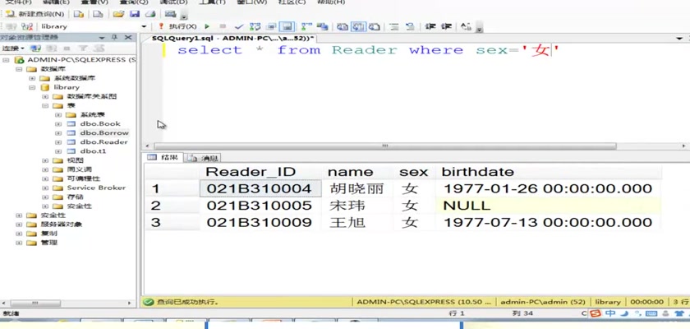
Task: Expand the Service Broker folder
Action: [x=45, y=188]
